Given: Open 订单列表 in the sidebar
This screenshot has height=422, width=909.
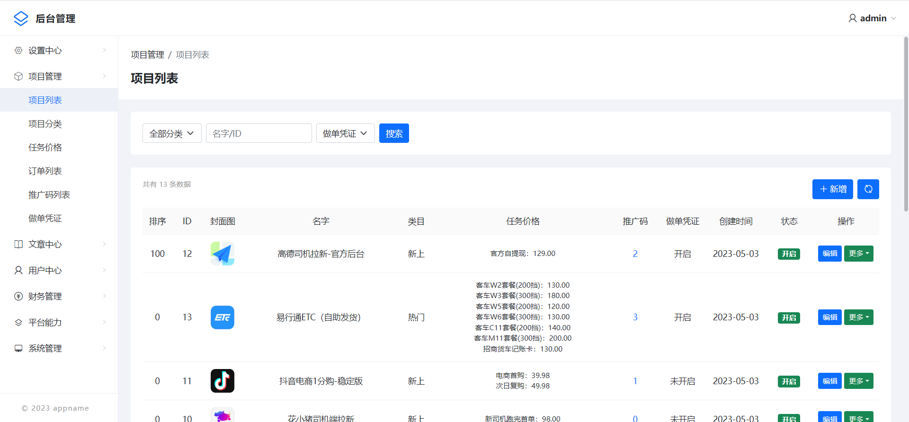Looking at the screenshot, I should [45, 171].
